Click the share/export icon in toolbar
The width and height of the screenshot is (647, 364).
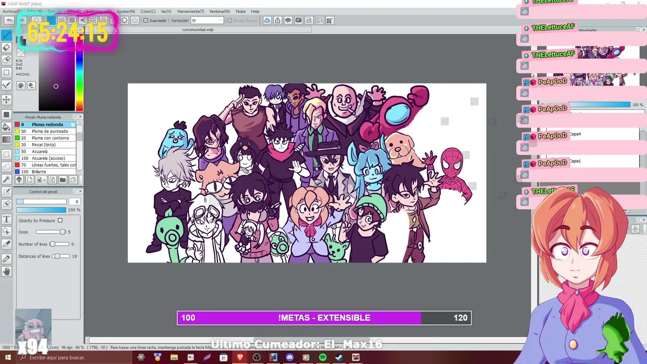(278, 20)
